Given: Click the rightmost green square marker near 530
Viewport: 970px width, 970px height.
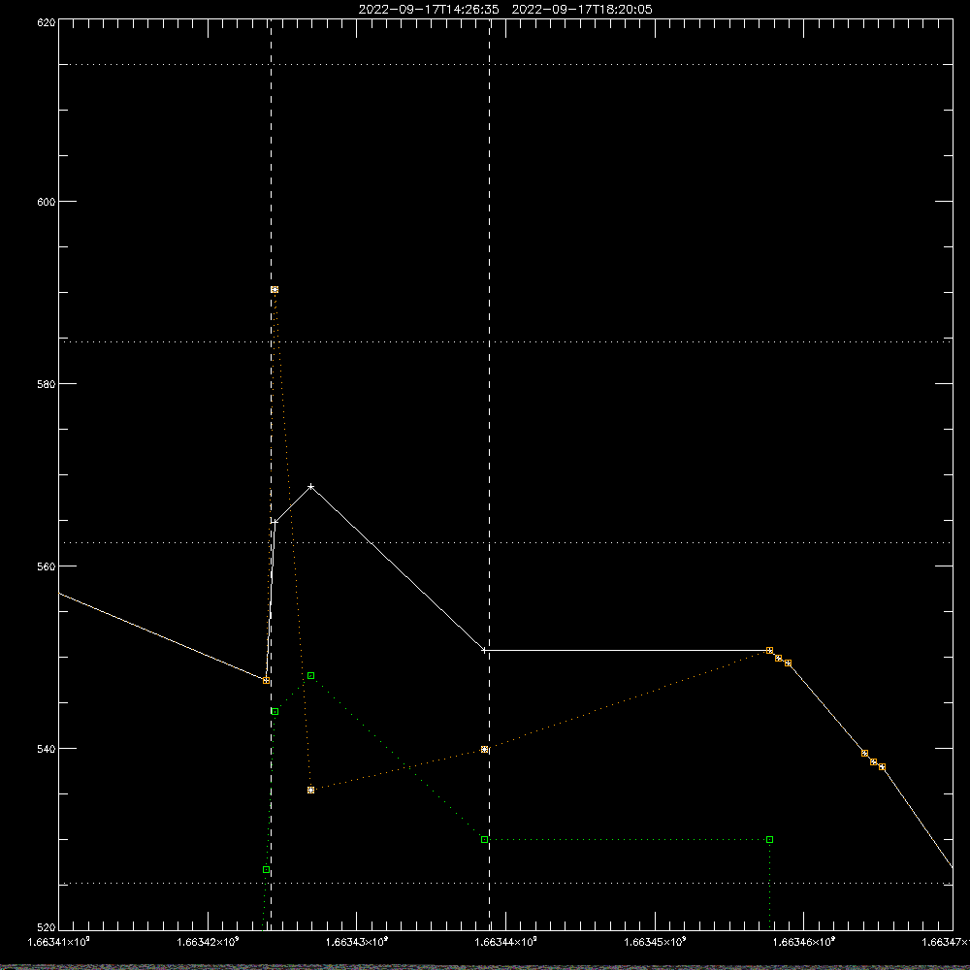Looking at the screenshot, I should click(x=769, y=839).
